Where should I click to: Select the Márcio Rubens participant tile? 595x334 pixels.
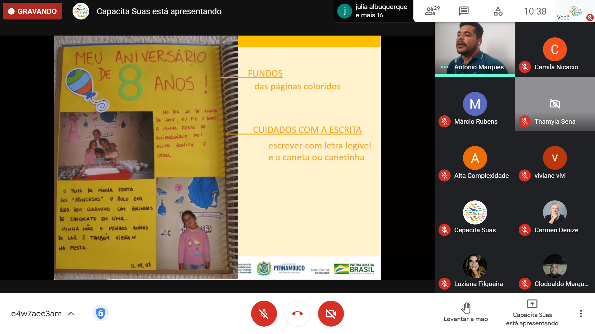click(475, 104)
